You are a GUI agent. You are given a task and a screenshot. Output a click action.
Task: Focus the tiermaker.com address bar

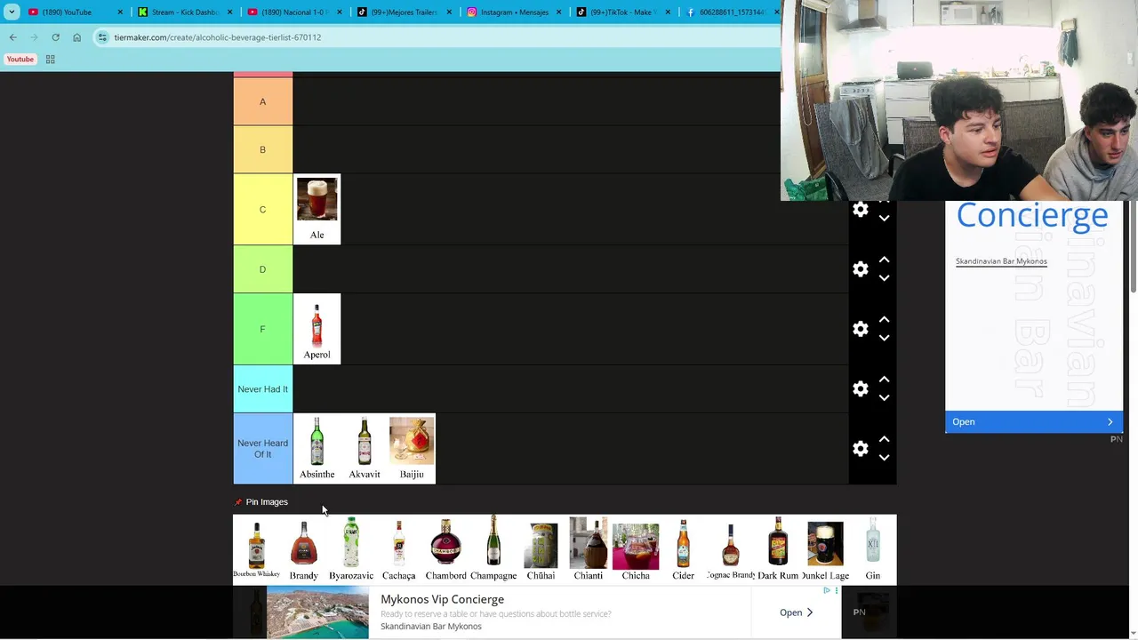[436, 37]
